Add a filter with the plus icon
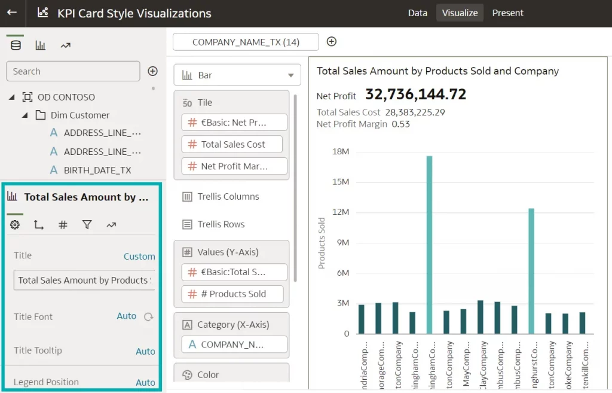This screenshot has width=612, height=393. 332,41
